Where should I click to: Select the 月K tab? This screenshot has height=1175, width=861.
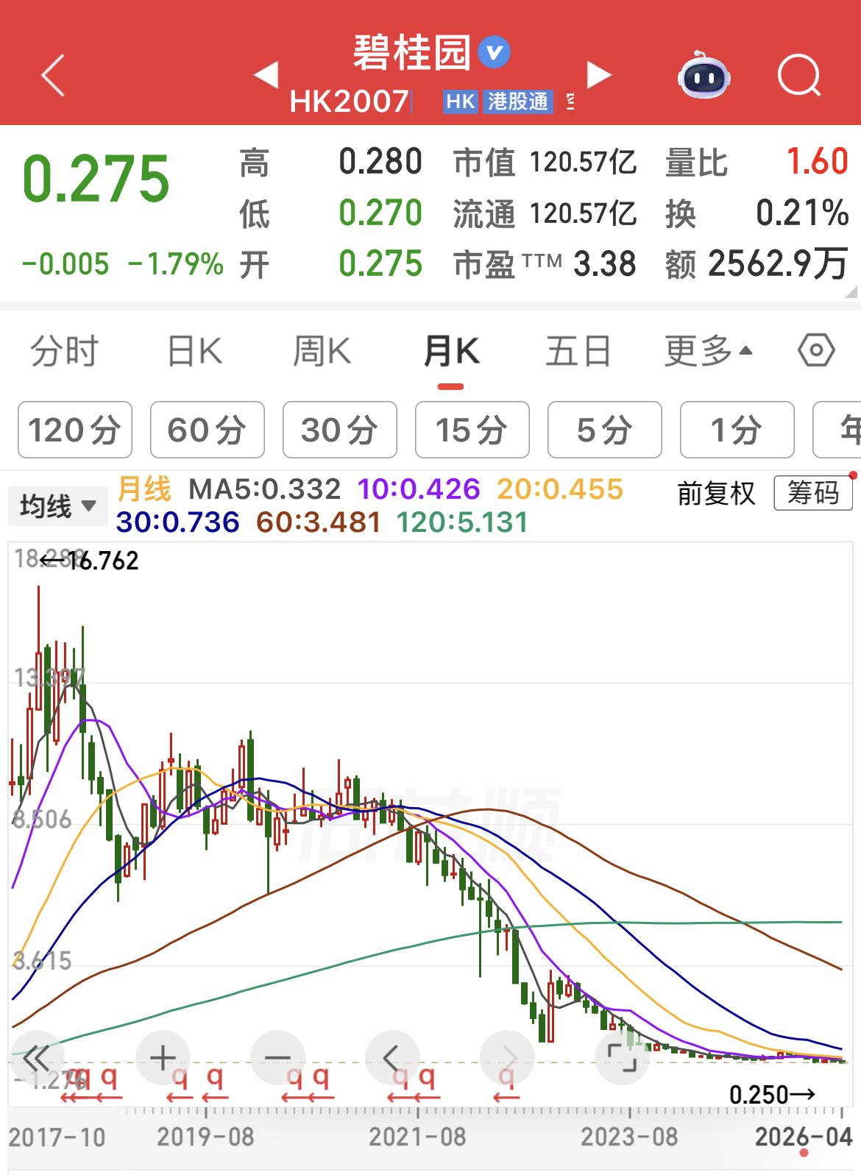click(x=451, y=351)
